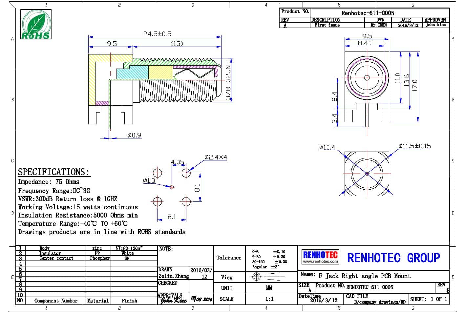Select the Ø2.4*4 hole callout
Image resolution: width=465 pixels, height=313 pixels.
pos(216,157)
